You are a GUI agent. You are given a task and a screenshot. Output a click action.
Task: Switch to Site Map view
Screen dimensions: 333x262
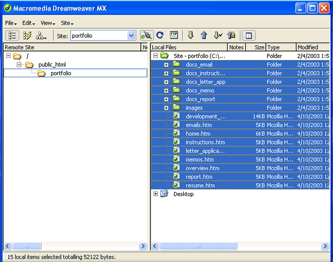tap(41, 35)
